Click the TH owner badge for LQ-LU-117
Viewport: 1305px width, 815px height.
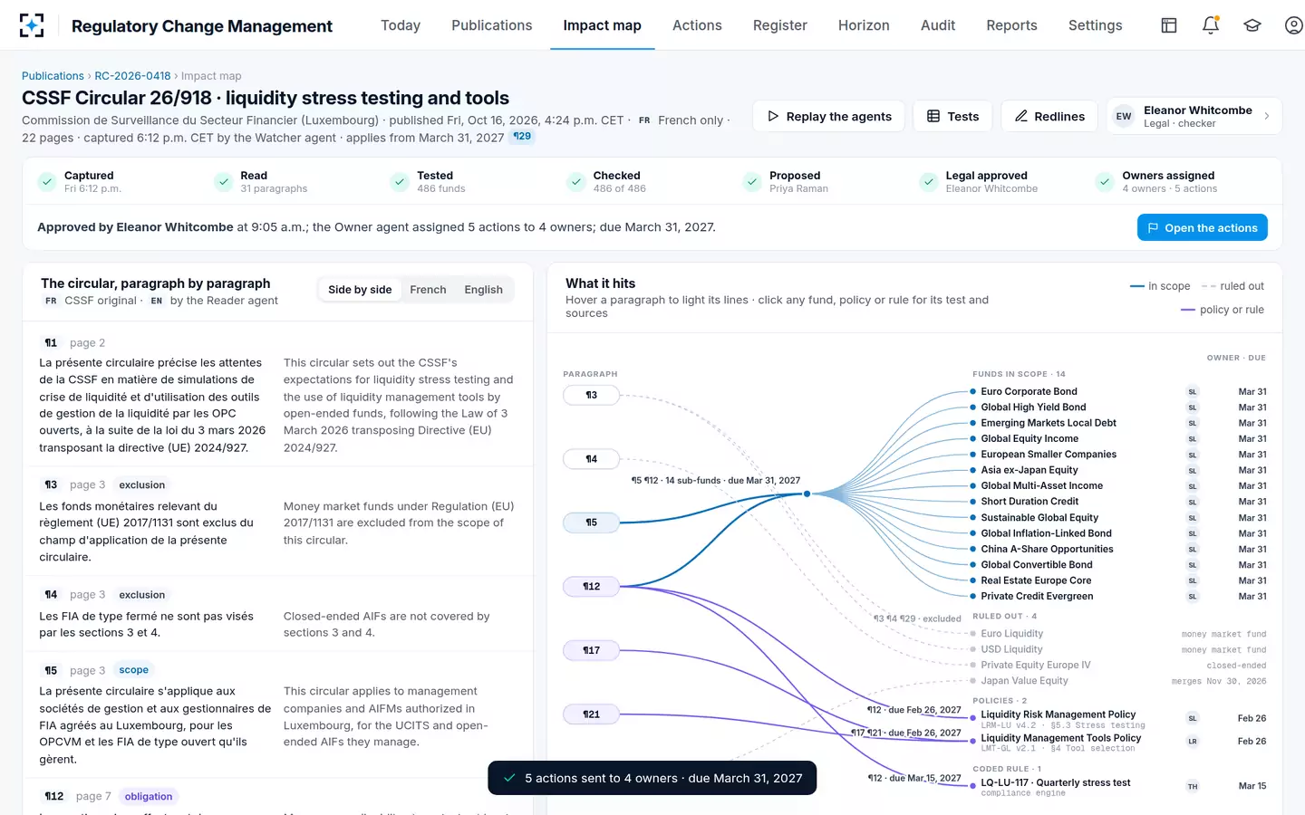[1193, 786]
